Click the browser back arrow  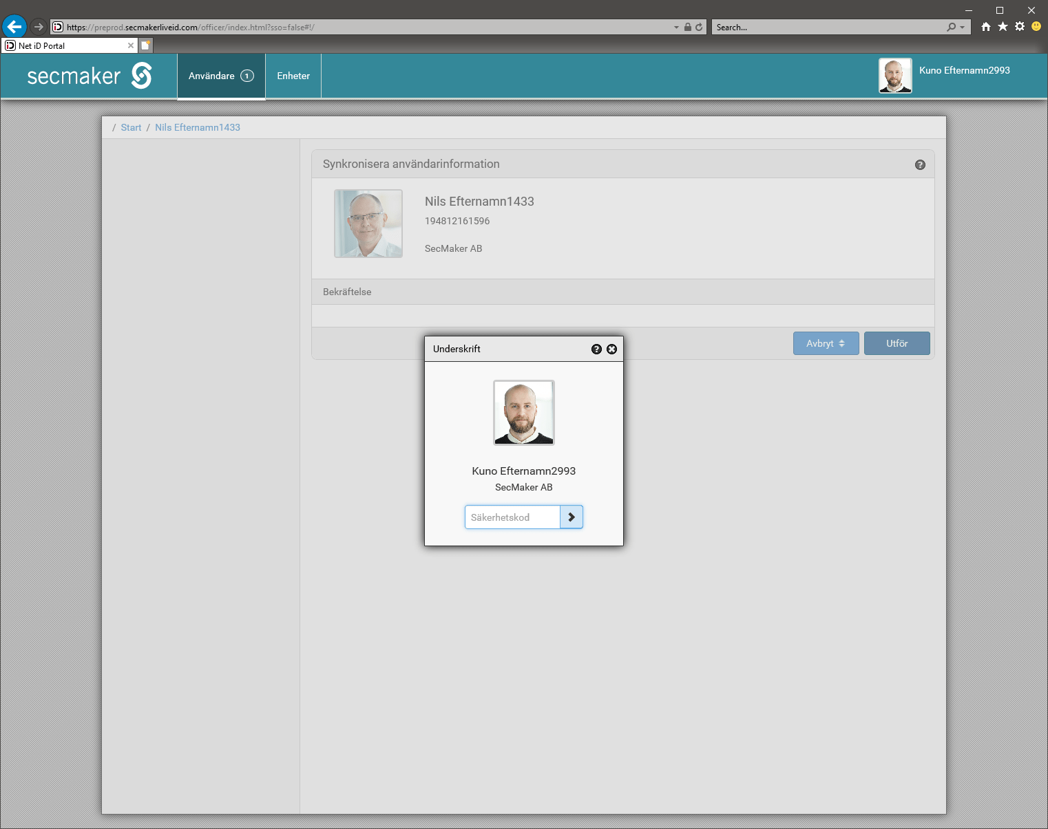click(14, 27)
